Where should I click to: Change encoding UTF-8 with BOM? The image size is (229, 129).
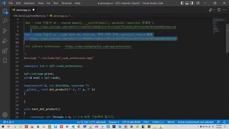[131, 122]
